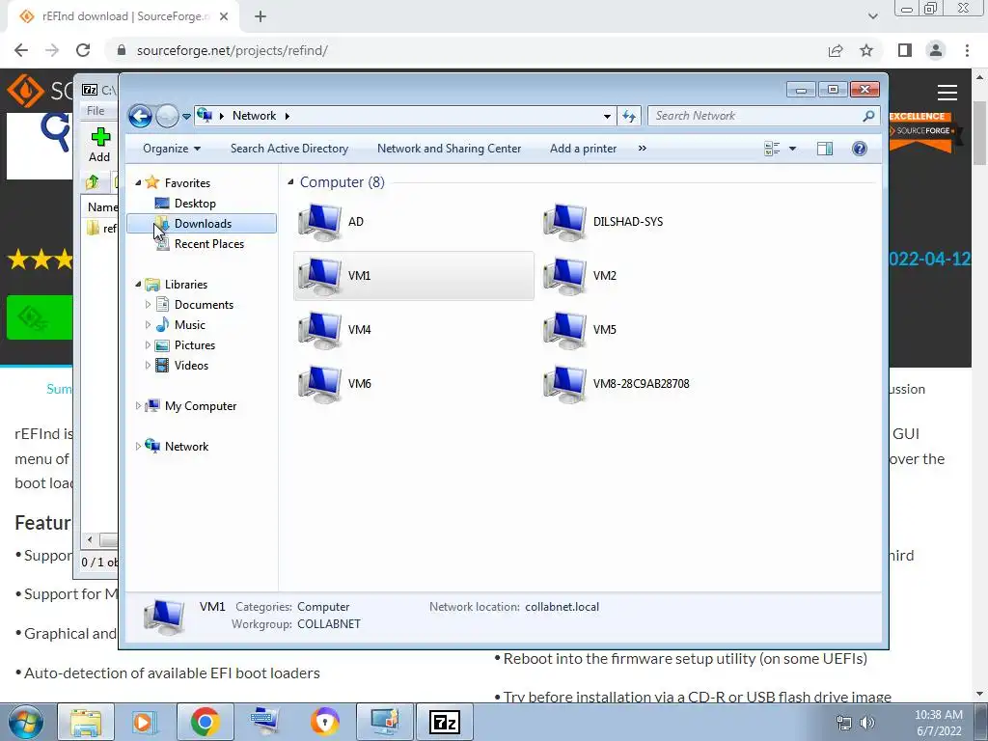Expand the Music library

[x=148, y=324]
